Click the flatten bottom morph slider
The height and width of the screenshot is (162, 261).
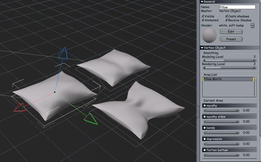[221, 155]
